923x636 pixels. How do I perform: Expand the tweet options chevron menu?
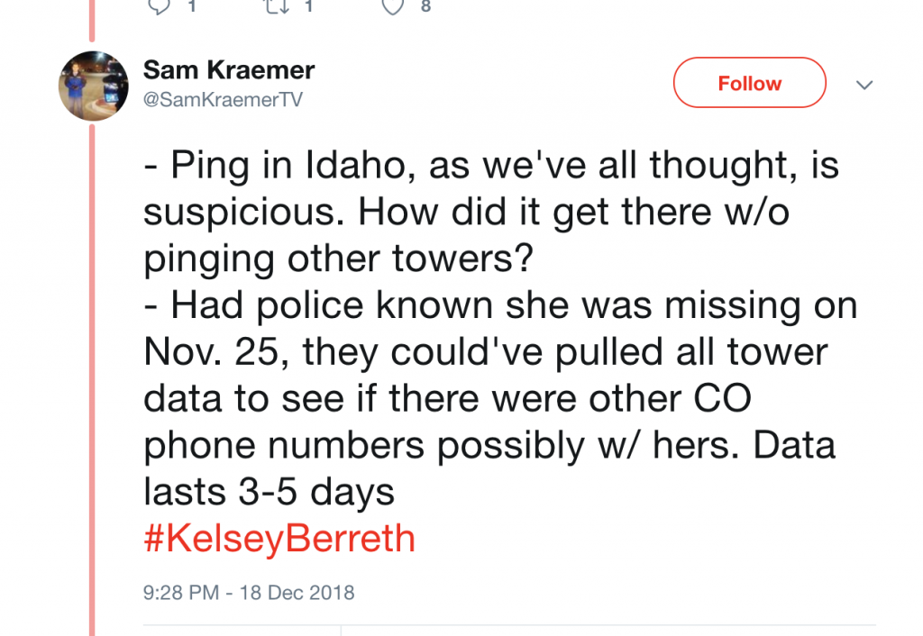(864, 85)
